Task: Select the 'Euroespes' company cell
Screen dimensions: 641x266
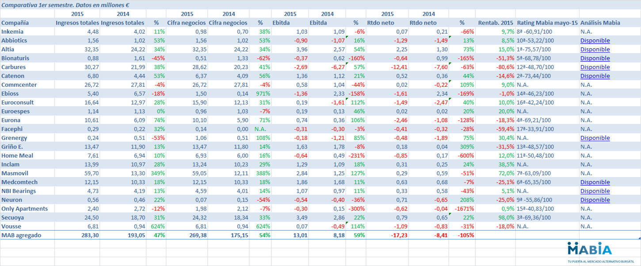Action: pyautogui.click(x=16, y=111)
